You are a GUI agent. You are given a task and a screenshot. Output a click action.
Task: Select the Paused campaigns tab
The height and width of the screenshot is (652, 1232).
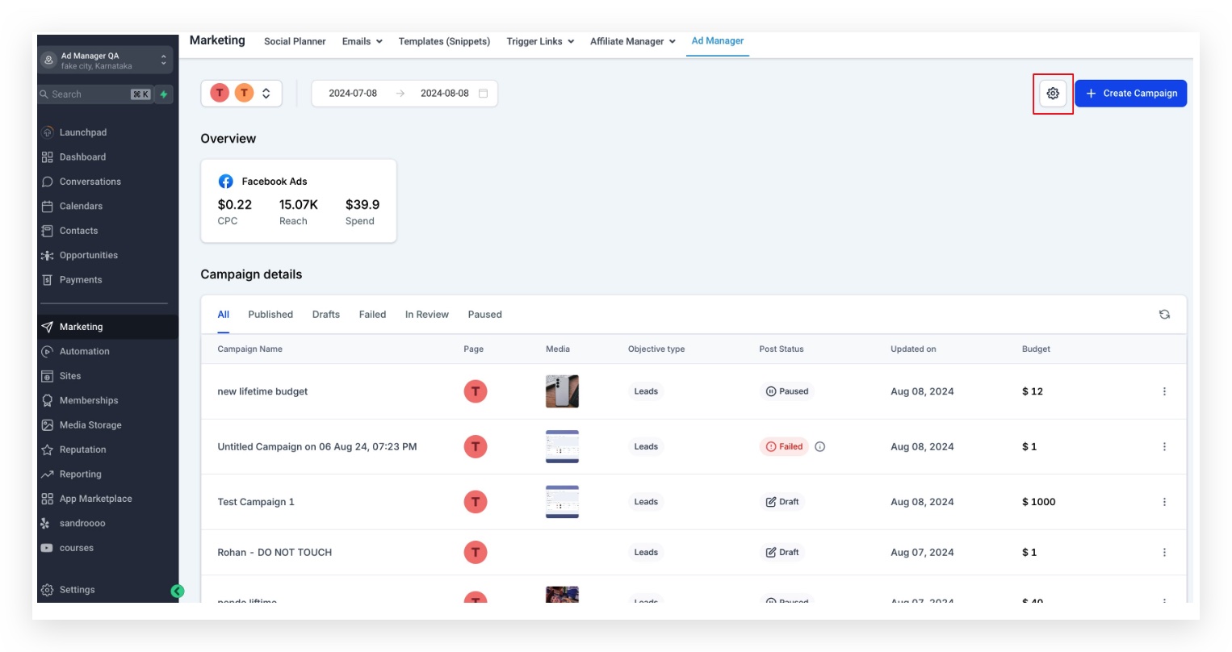point(484,315)
